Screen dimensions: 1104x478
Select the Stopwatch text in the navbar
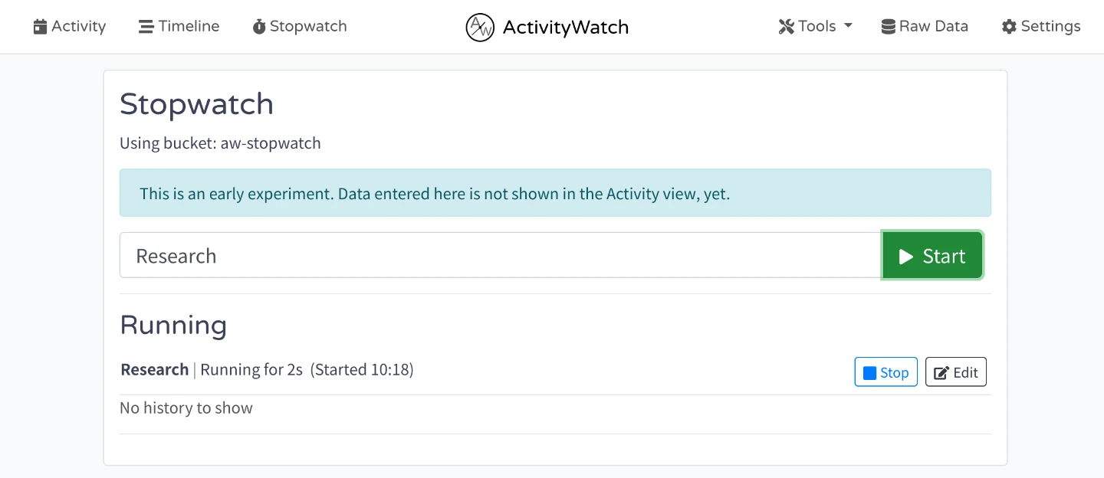[x=308, y=27]
